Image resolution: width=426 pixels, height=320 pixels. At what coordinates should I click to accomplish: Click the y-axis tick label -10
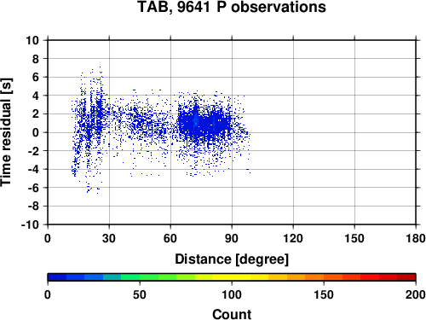30,224
